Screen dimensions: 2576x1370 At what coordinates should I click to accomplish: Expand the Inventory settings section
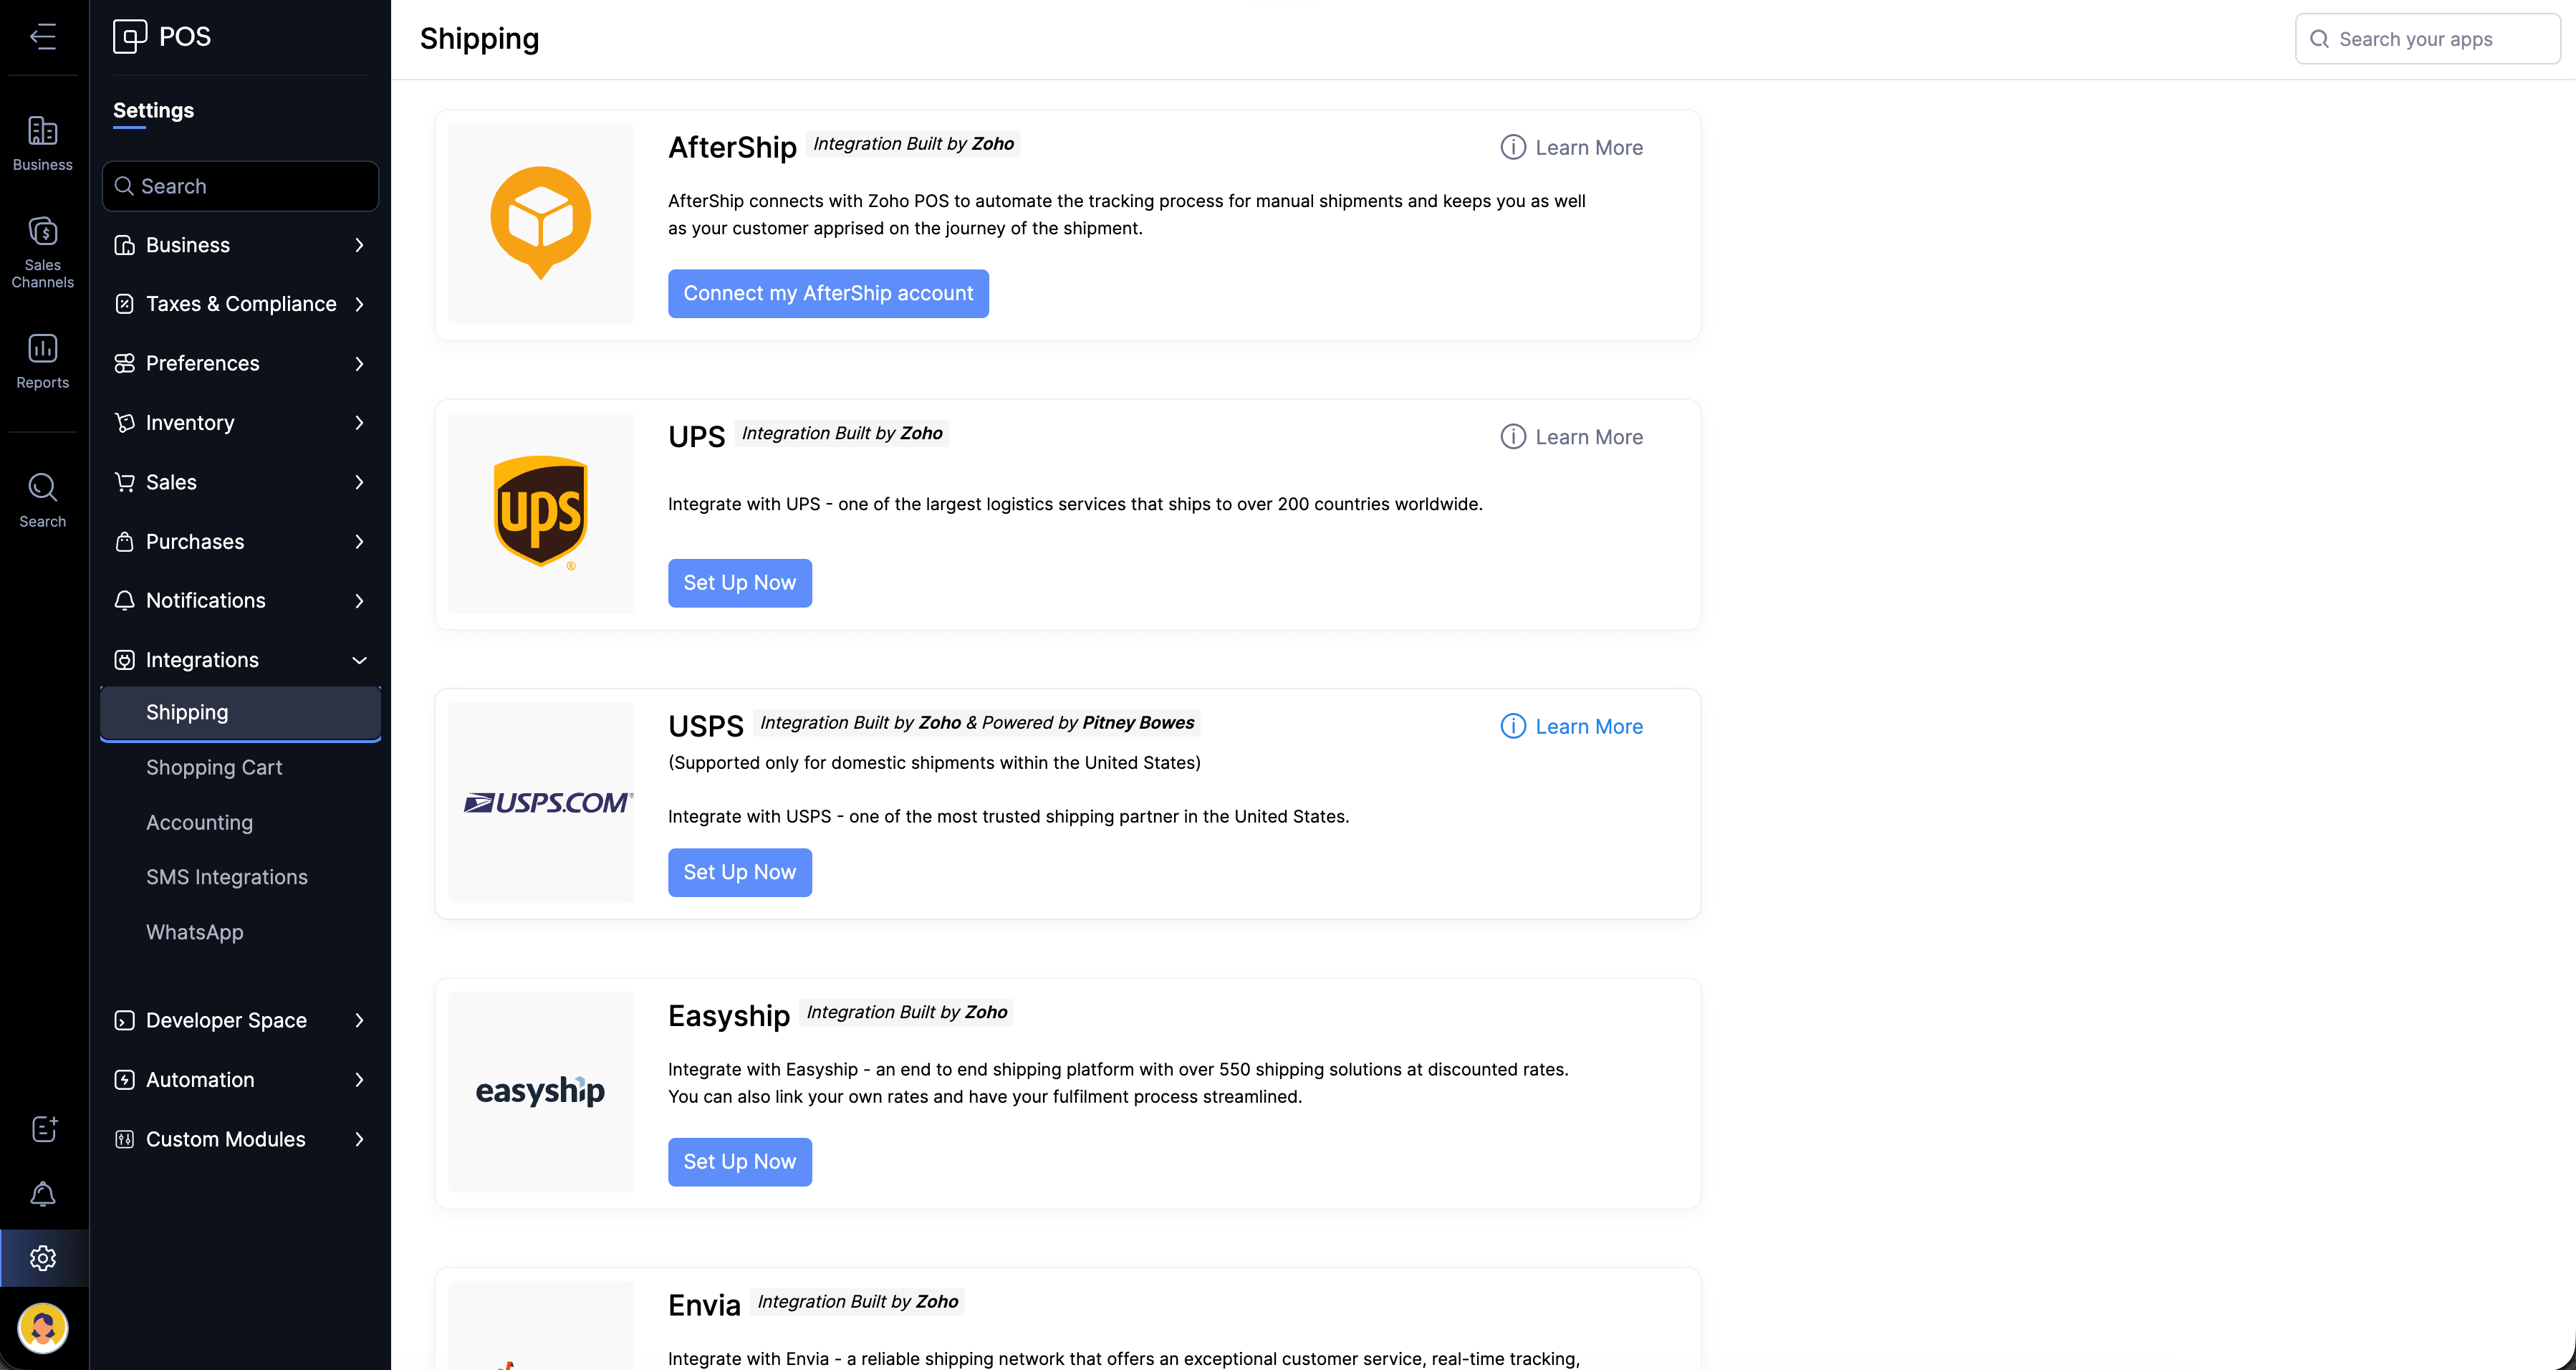[x=240, y=423]
